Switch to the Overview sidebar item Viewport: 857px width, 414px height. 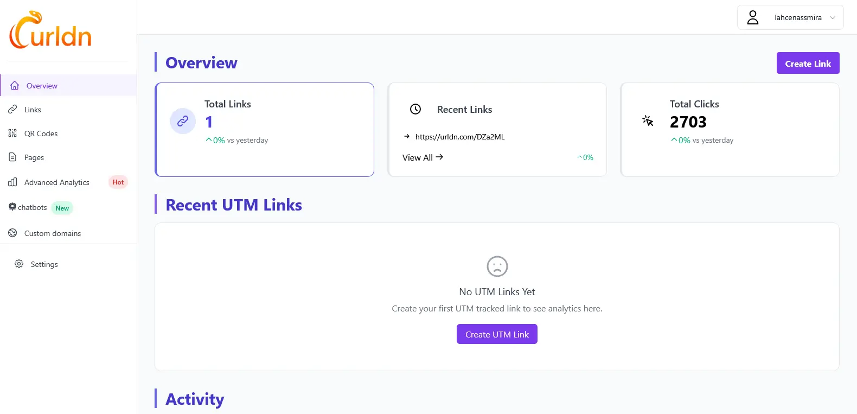coord(41,85)
